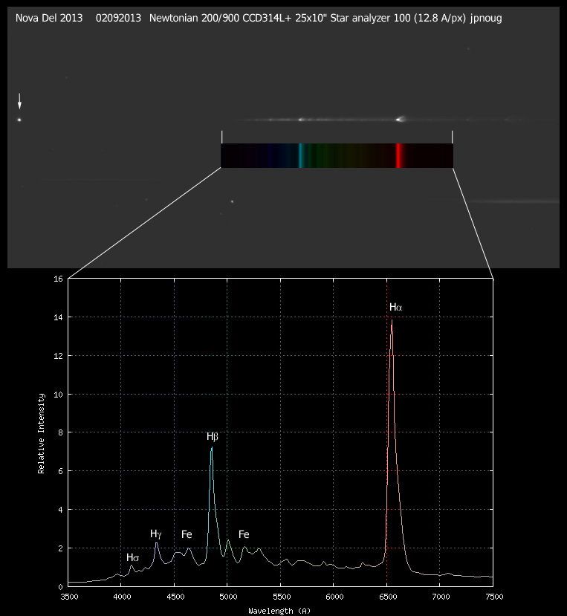Click the 'jpnoug' author text
This screenshot has height=616, width=567.
coord(486,19)
